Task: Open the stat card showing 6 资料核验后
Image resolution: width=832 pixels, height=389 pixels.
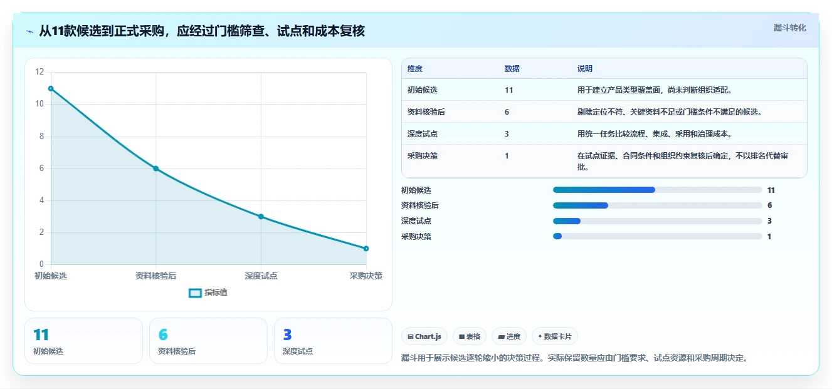Action: coord(208,341)
